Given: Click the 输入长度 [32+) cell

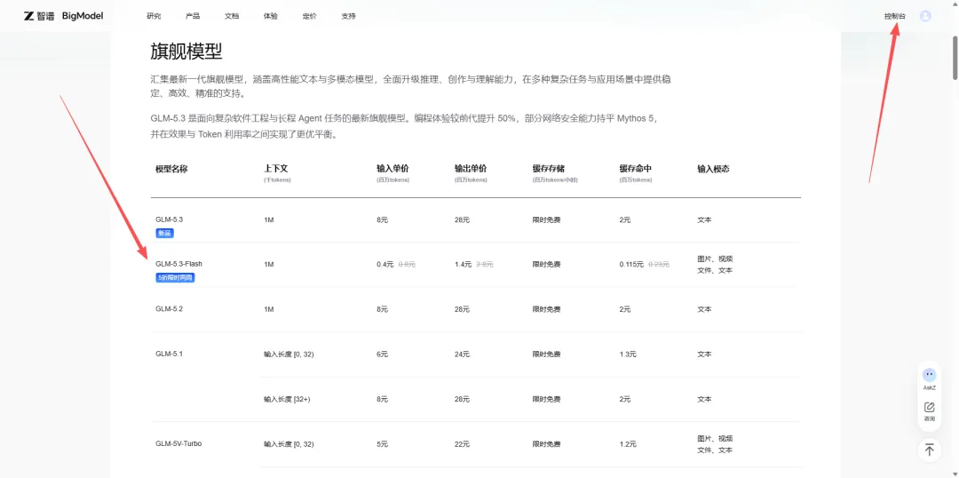Looking at the screenshot, I should pyautogui.click(x=289, y=399).
